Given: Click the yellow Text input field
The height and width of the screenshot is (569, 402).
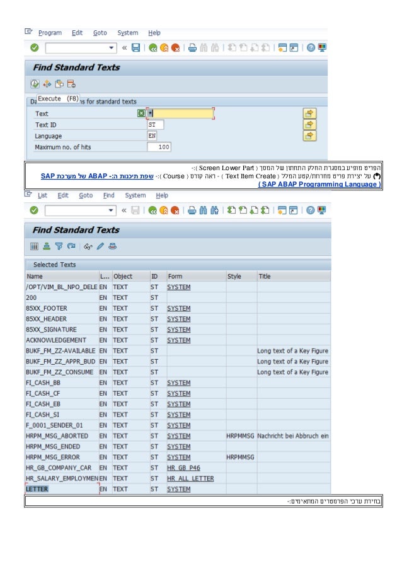Looking at the screenshot, I should pyautogui.click(x=180, y=113).
